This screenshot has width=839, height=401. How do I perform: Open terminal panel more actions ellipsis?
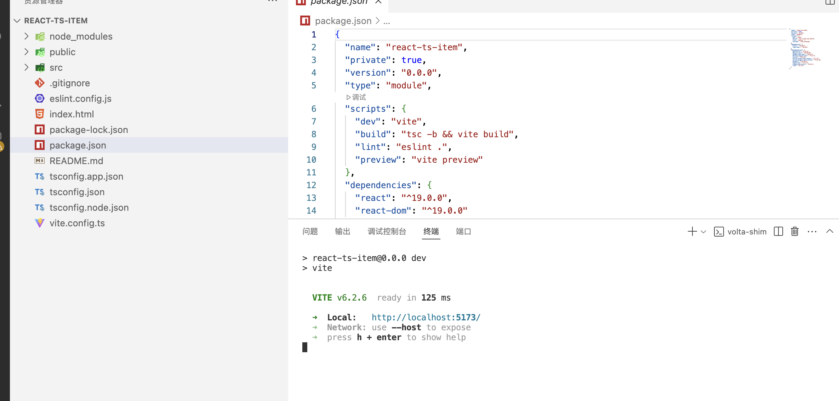[812, 232]
